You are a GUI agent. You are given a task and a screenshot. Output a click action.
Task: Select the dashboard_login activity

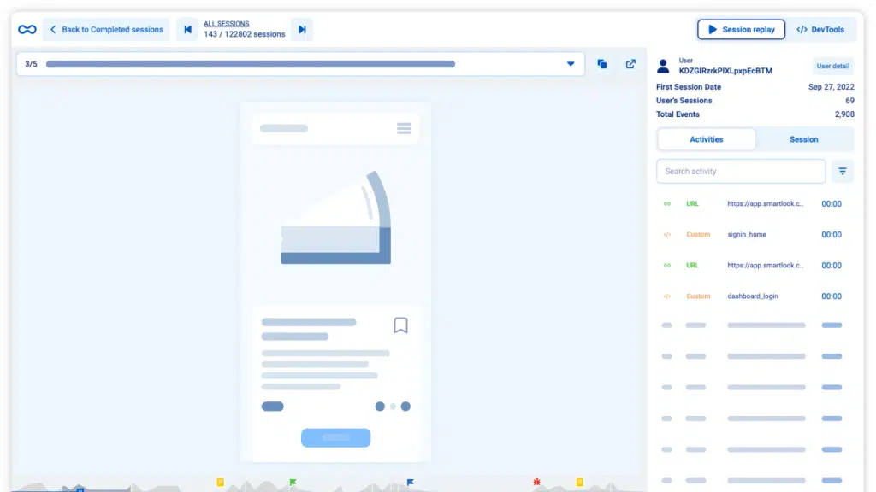754,296
